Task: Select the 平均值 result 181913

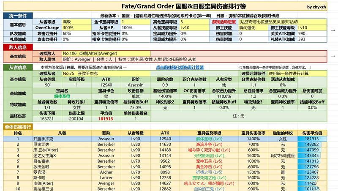Action: click(106, 119)
